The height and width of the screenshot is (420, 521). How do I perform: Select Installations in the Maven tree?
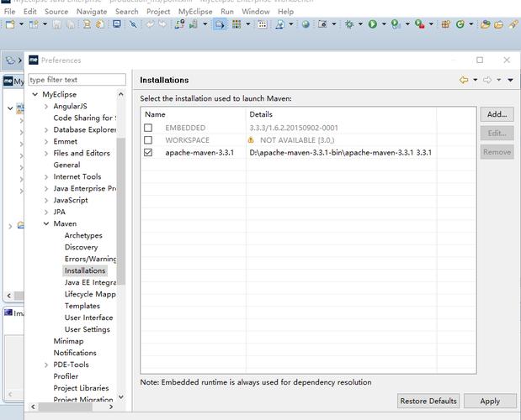click(x=85, y=270)
